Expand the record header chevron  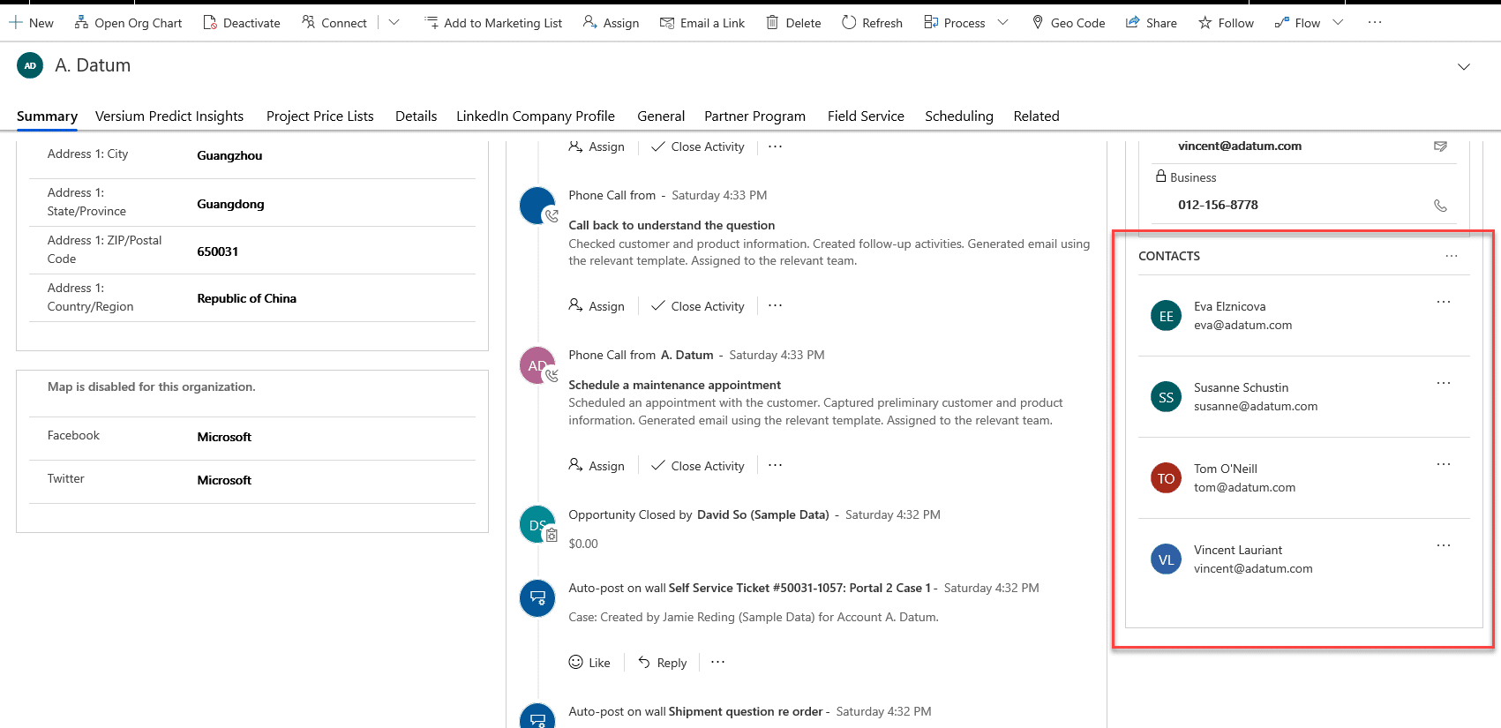[1464, 67]
